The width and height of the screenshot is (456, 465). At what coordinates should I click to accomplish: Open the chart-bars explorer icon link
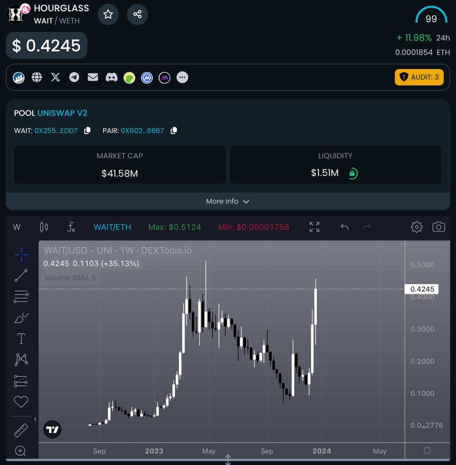19,78
